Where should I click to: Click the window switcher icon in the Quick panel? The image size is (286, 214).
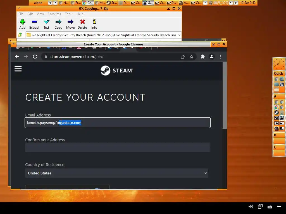(x=282, y=84)
